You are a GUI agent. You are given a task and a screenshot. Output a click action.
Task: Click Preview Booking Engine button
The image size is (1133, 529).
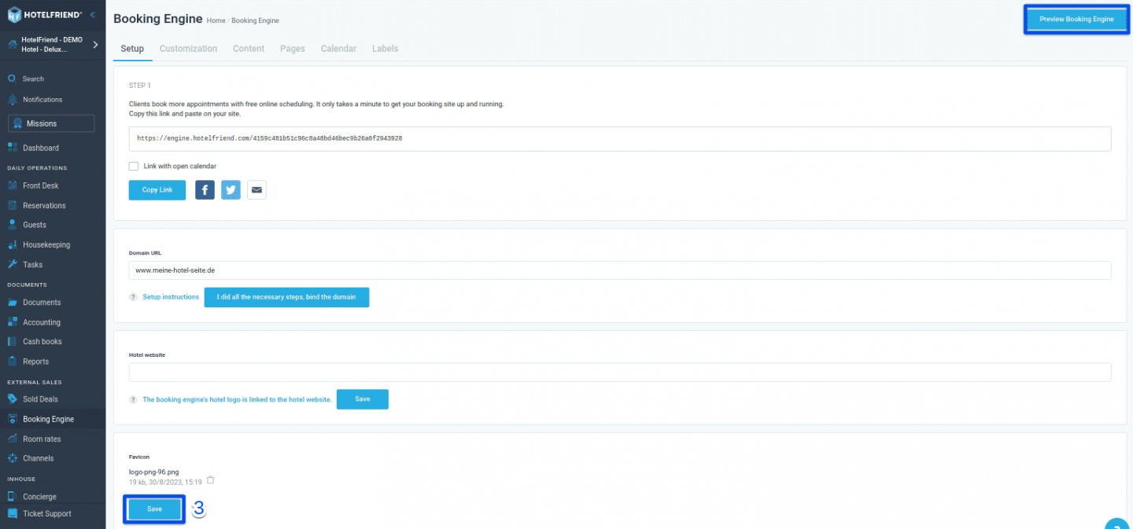pos(1076,19)
